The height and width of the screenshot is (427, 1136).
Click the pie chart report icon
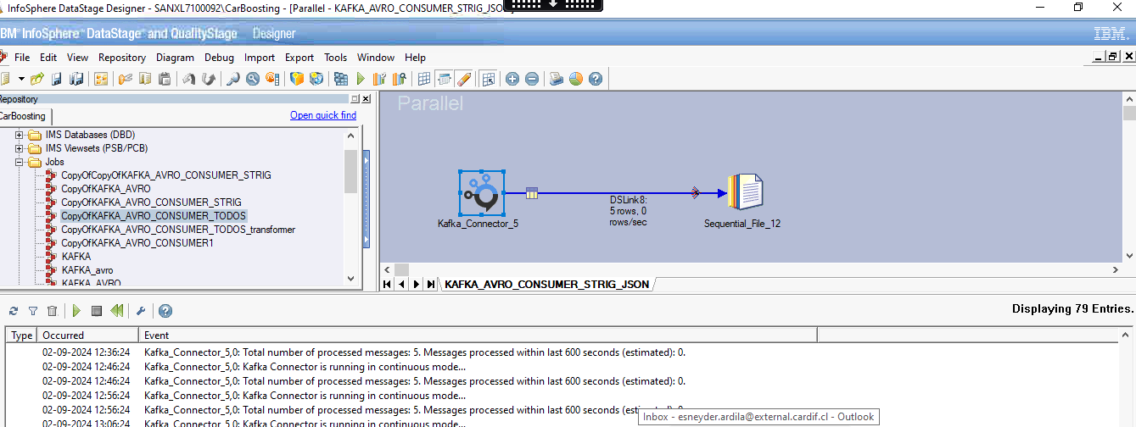(576, 79)
